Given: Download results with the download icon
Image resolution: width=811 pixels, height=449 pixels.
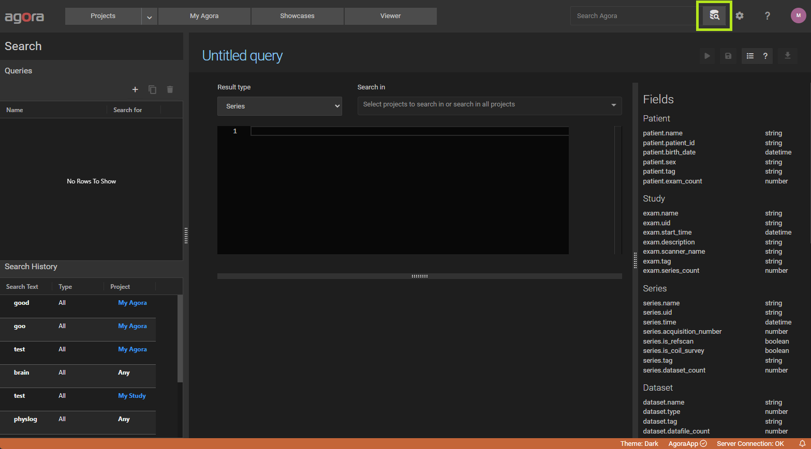Looking at the screenshot, I should [x=787, y=56].
